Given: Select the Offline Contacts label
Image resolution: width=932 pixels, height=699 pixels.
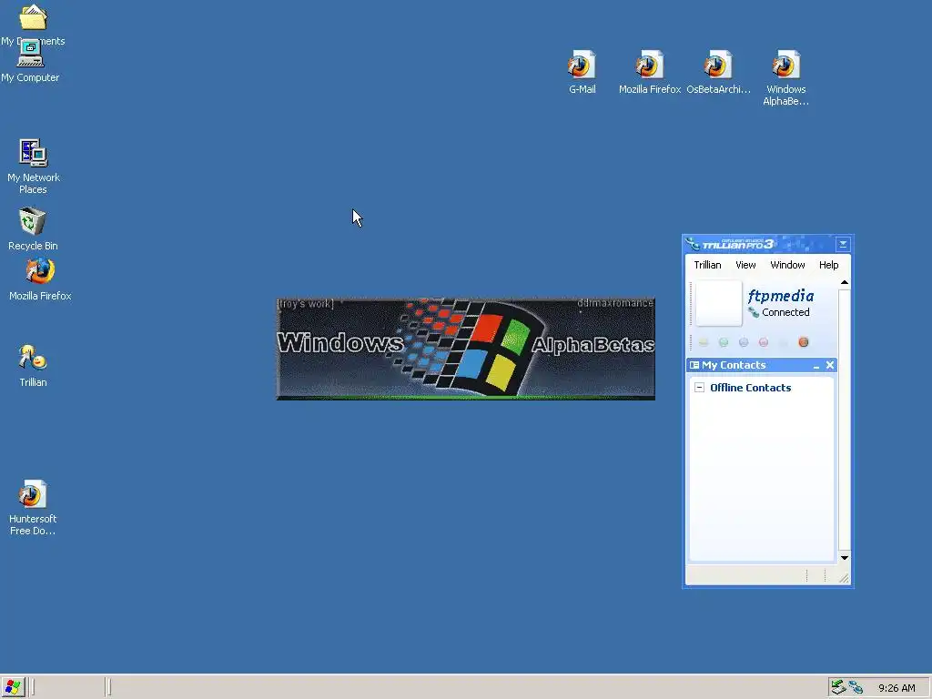Looking at the screenshot, I should pos(750,388).
